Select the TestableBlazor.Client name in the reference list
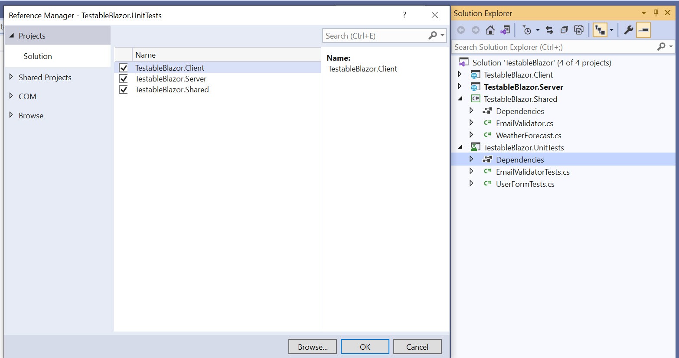Image resolution: width=679 pixels, height=358 pixels. (x=170, y=68)
